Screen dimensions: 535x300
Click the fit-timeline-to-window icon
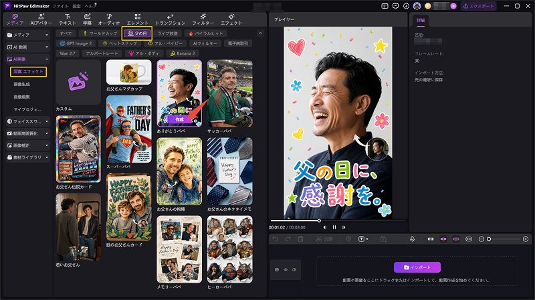click(x=469, y=239)
